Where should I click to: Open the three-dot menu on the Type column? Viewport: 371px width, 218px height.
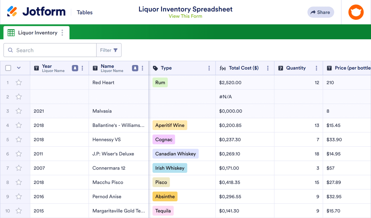pos(209,68)
